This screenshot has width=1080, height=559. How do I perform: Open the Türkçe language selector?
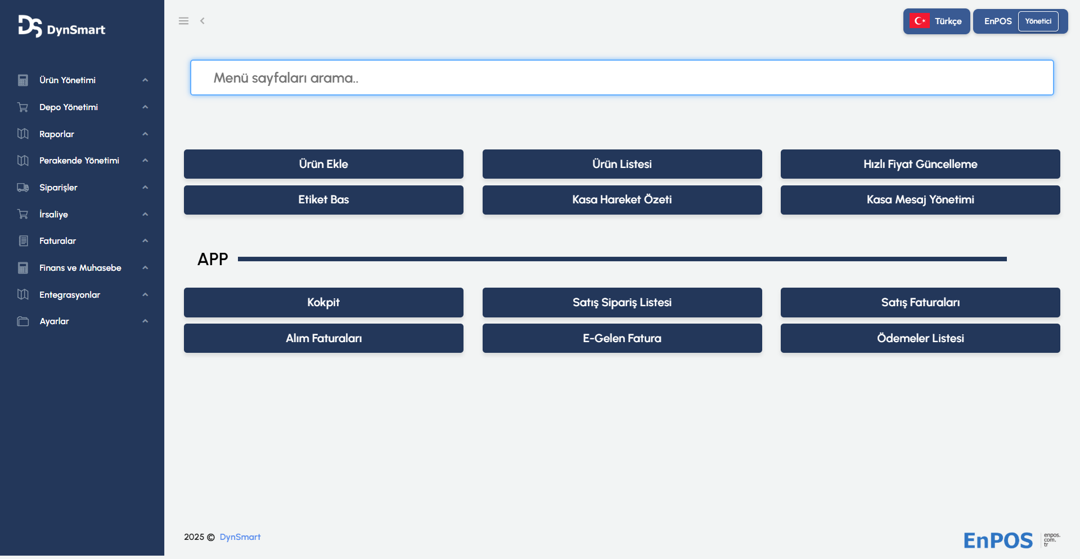948,21
